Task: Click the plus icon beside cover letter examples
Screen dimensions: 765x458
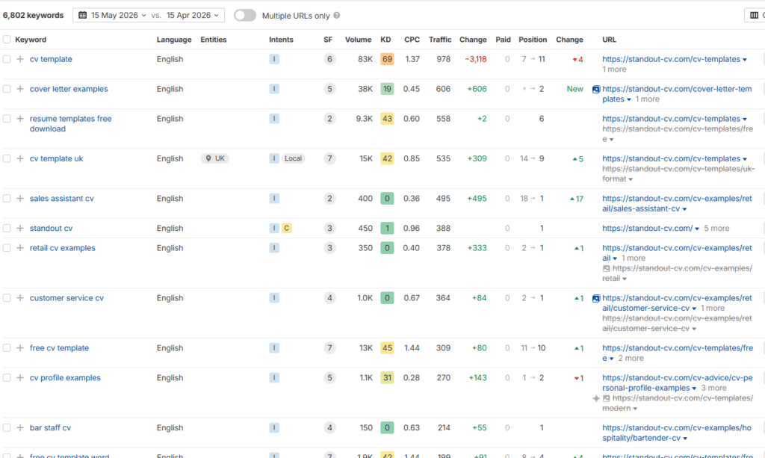Action: (x=20, y=89)
